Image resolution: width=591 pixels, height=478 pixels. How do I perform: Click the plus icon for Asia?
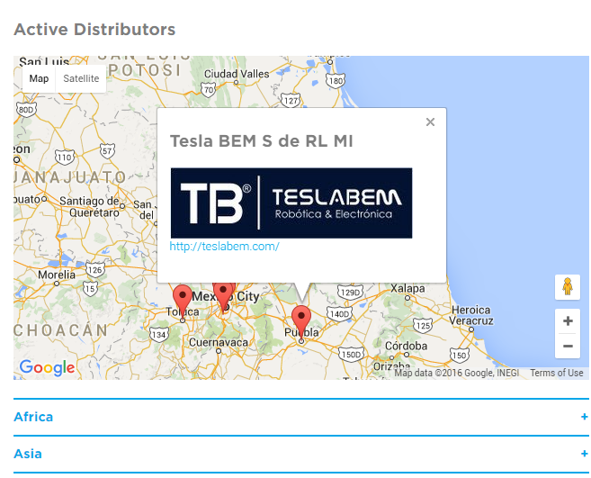pos(584,454)
